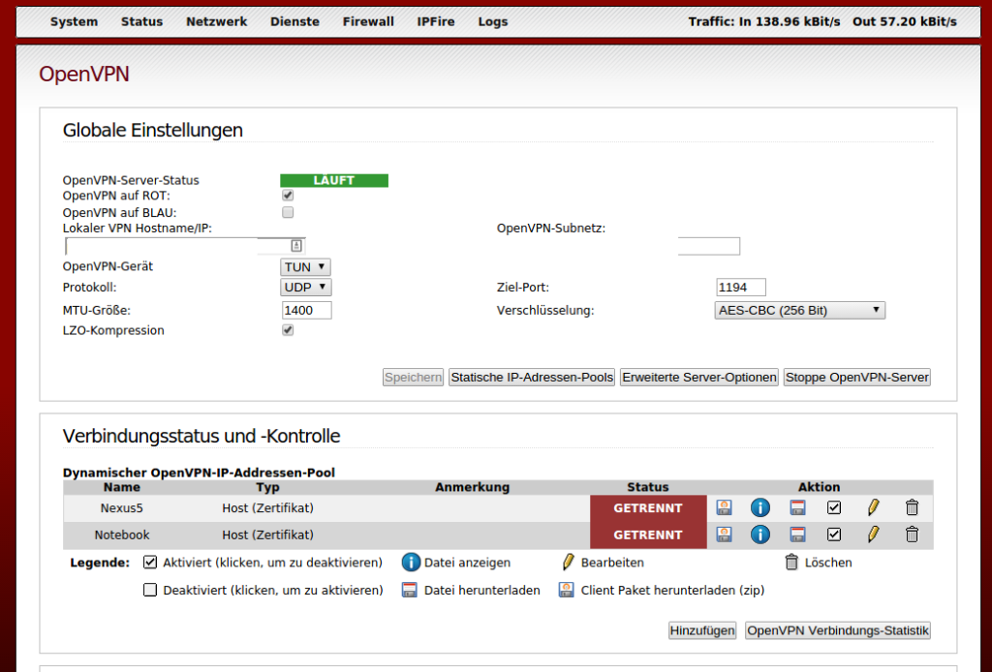Click legend icon beside Client Paket herunterladen
The image size is (992, 672).
[x=566, y=591]
